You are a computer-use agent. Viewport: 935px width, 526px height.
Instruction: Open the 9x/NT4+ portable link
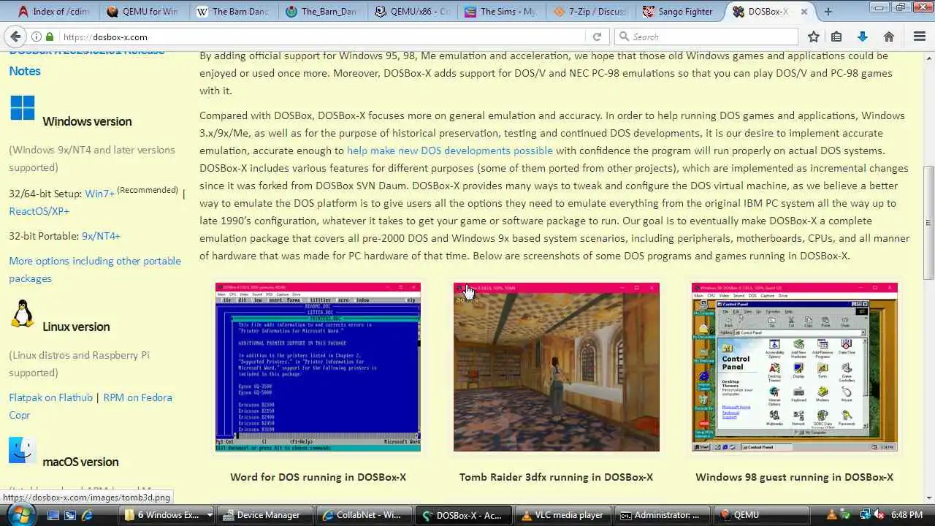101,236
